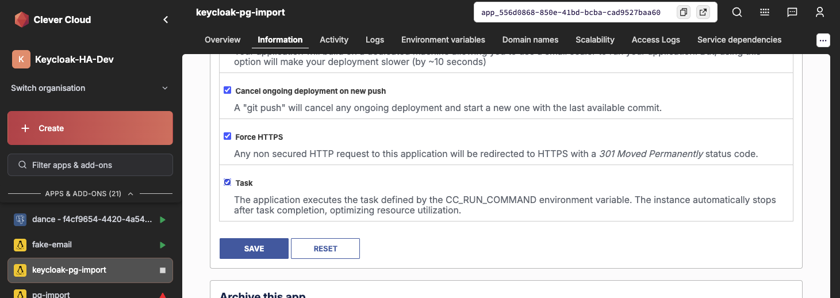Click the magnifier icon in filter field
The width and height of the screenshot is (840, 298).
tap(22, 165)
